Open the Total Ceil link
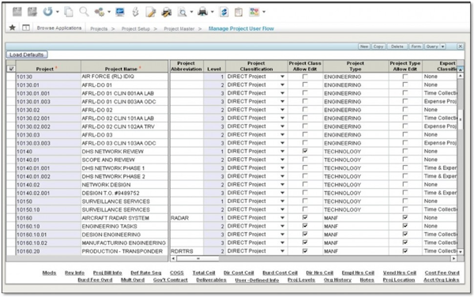This screenshot has width=474, height=297. coord(204,273)
